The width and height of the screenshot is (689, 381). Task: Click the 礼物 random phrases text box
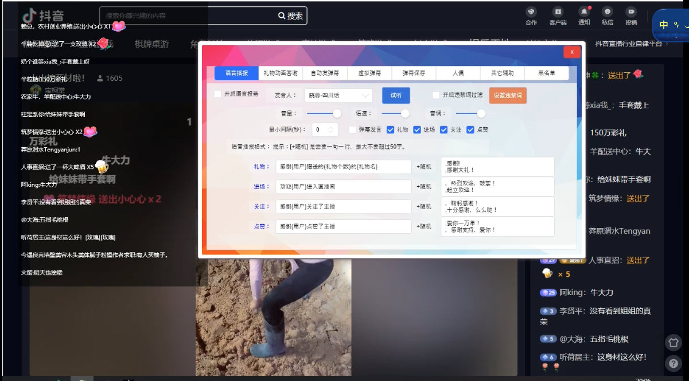[497, 167]
